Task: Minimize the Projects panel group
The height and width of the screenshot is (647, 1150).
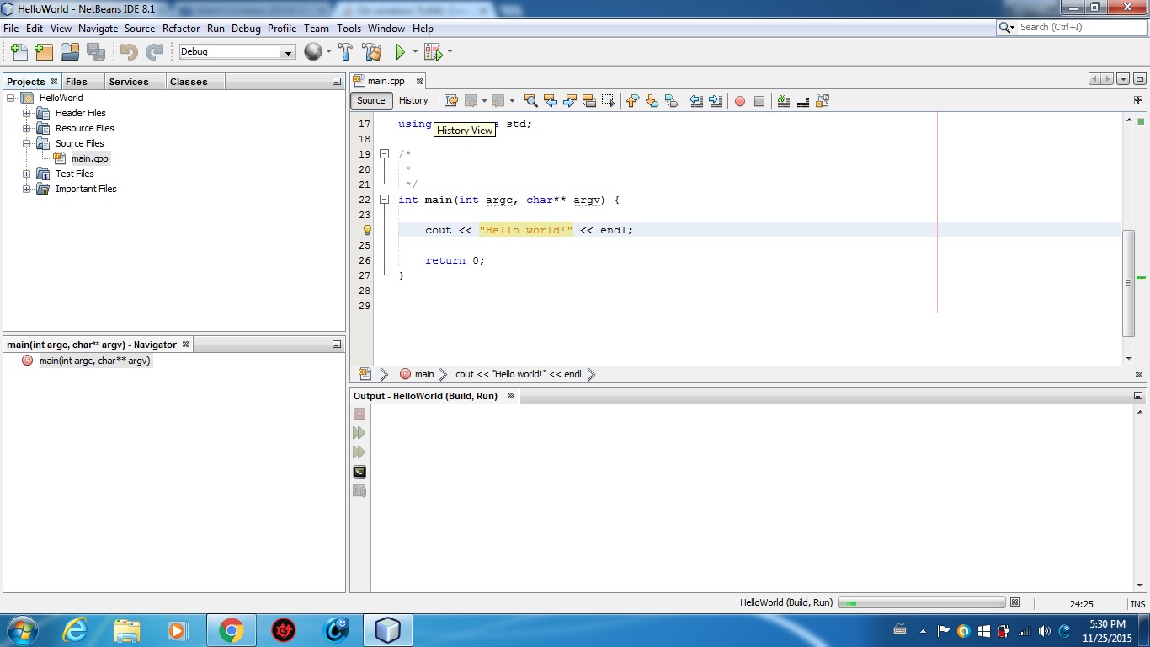Action: (336, 82)
